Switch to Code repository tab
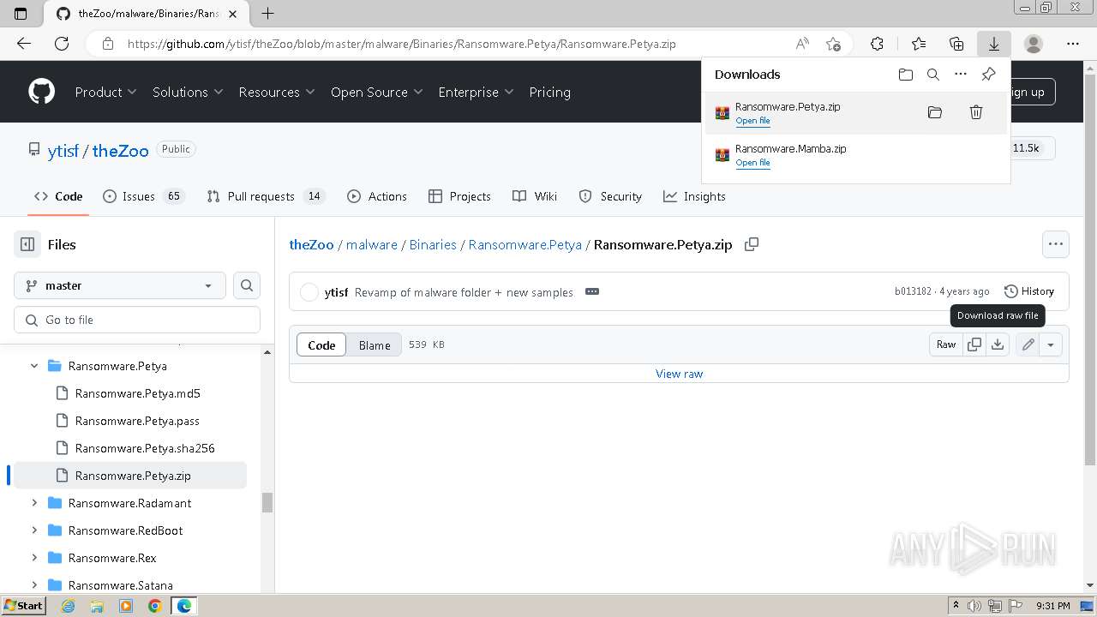This screenshot has height=617, width=1097. [x=58, y=196]
